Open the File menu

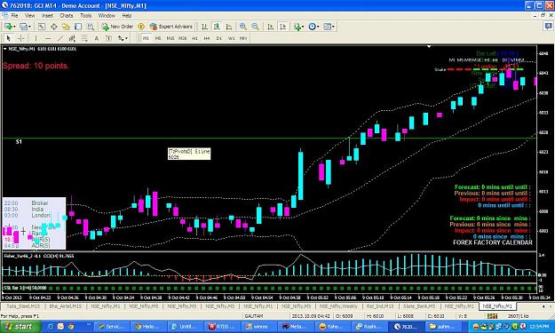[14, 16]
